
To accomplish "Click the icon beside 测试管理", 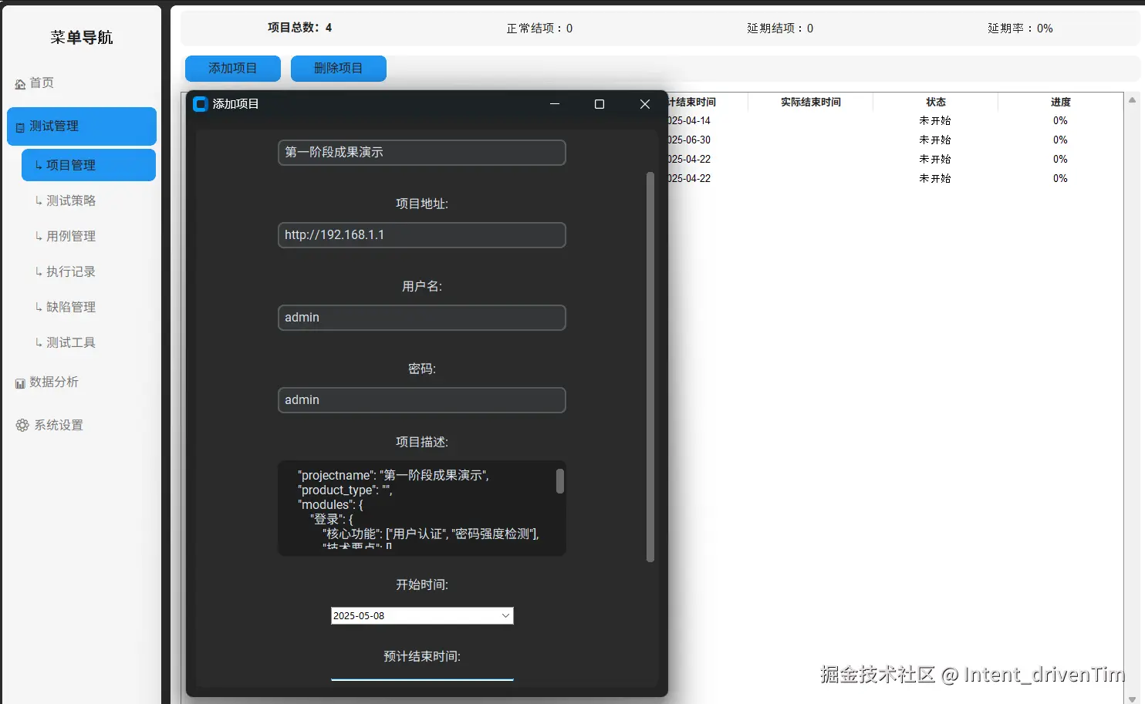I will click(x=20, y=127).
